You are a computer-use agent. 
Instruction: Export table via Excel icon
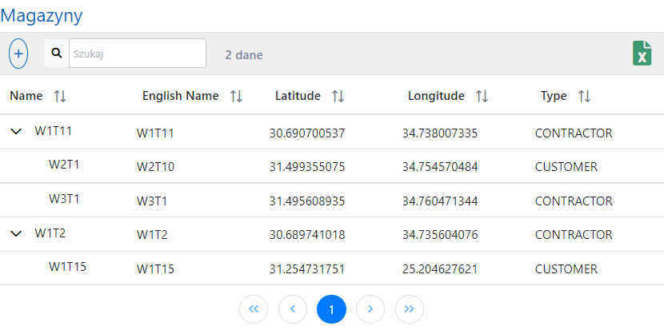[642, 54]
